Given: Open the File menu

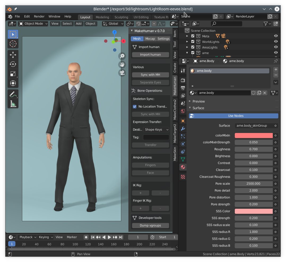Looking at the screenshot, I should click(x=17, y=16).
